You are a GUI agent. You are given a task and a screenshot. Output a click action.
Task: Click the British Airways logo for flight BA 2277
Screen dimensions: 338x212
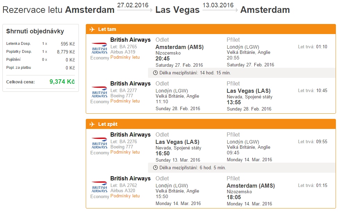click(99, 92)
